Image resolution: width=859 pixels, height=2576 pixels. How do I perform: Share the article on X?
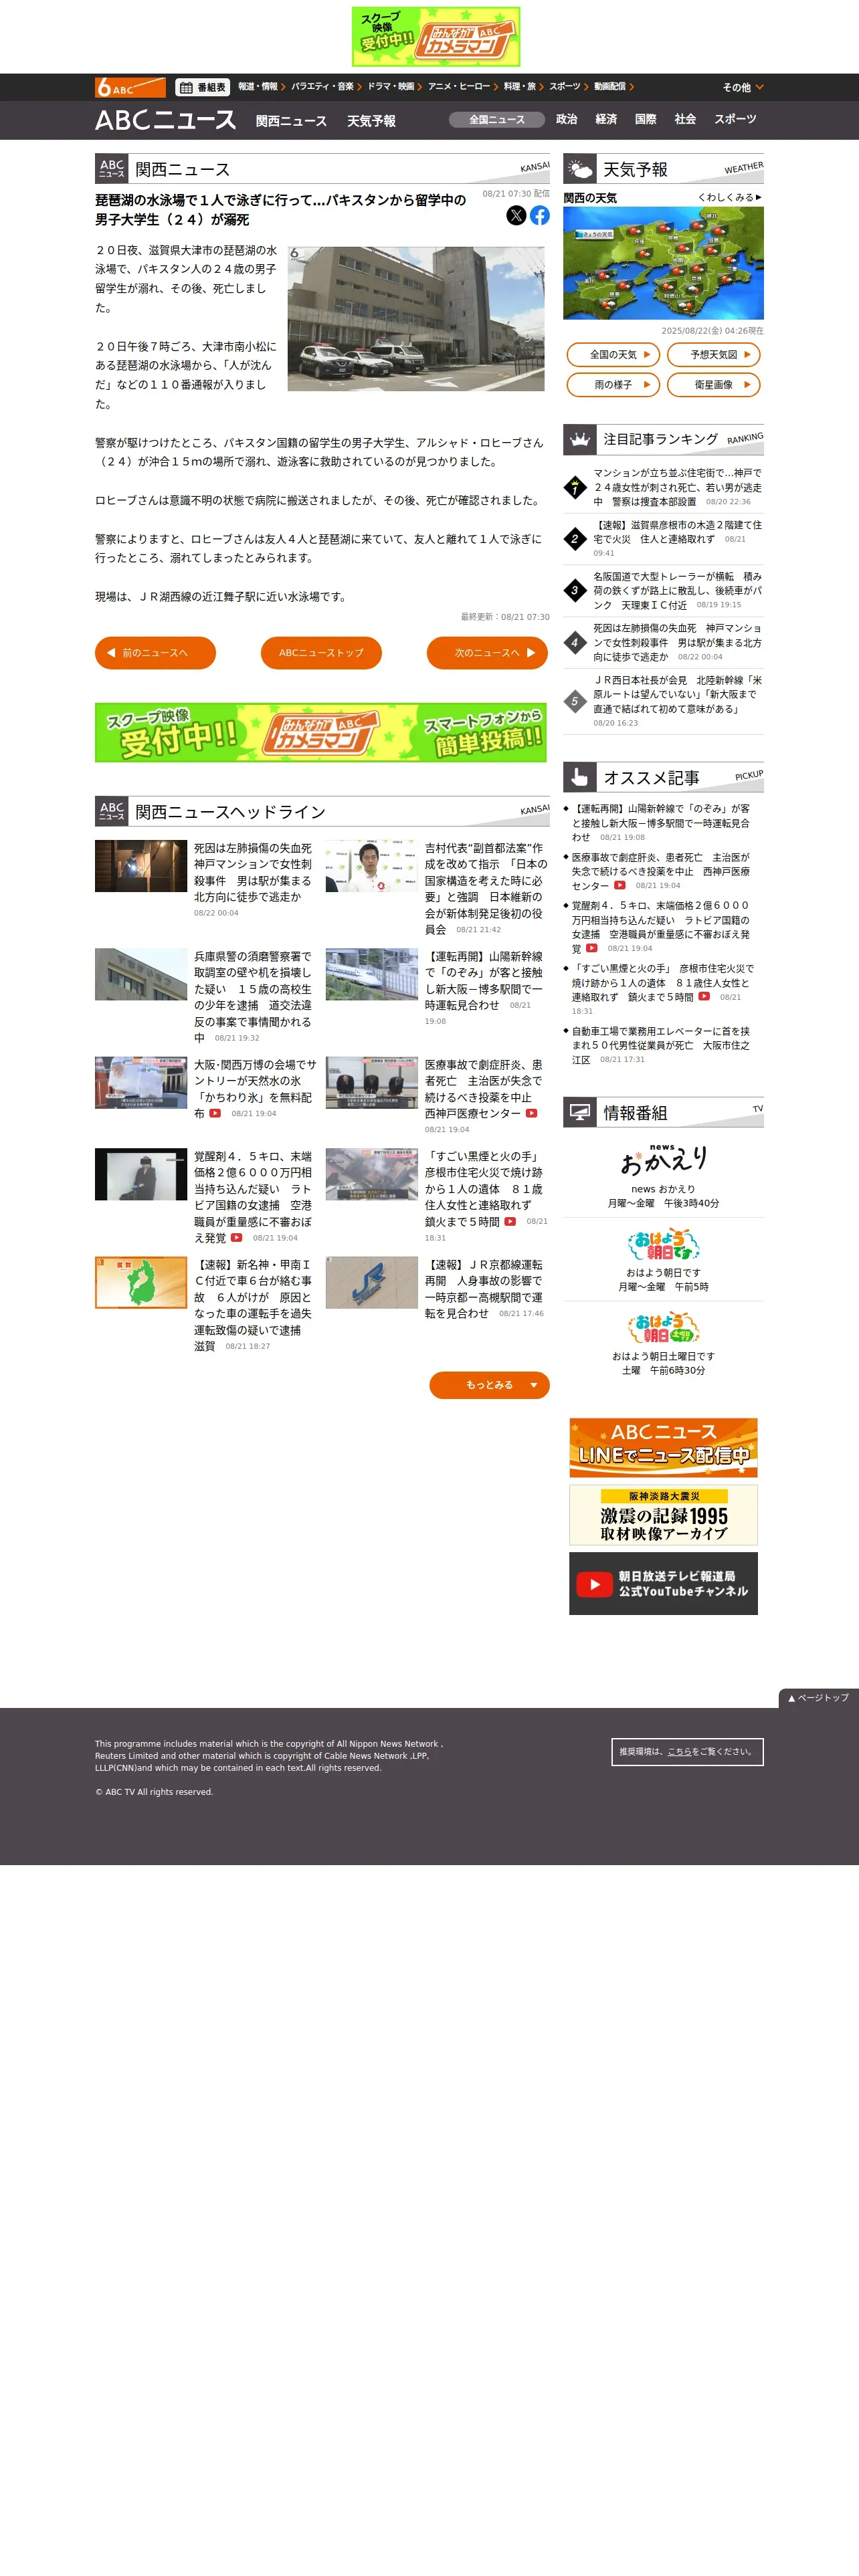click(x=516, y=215)
